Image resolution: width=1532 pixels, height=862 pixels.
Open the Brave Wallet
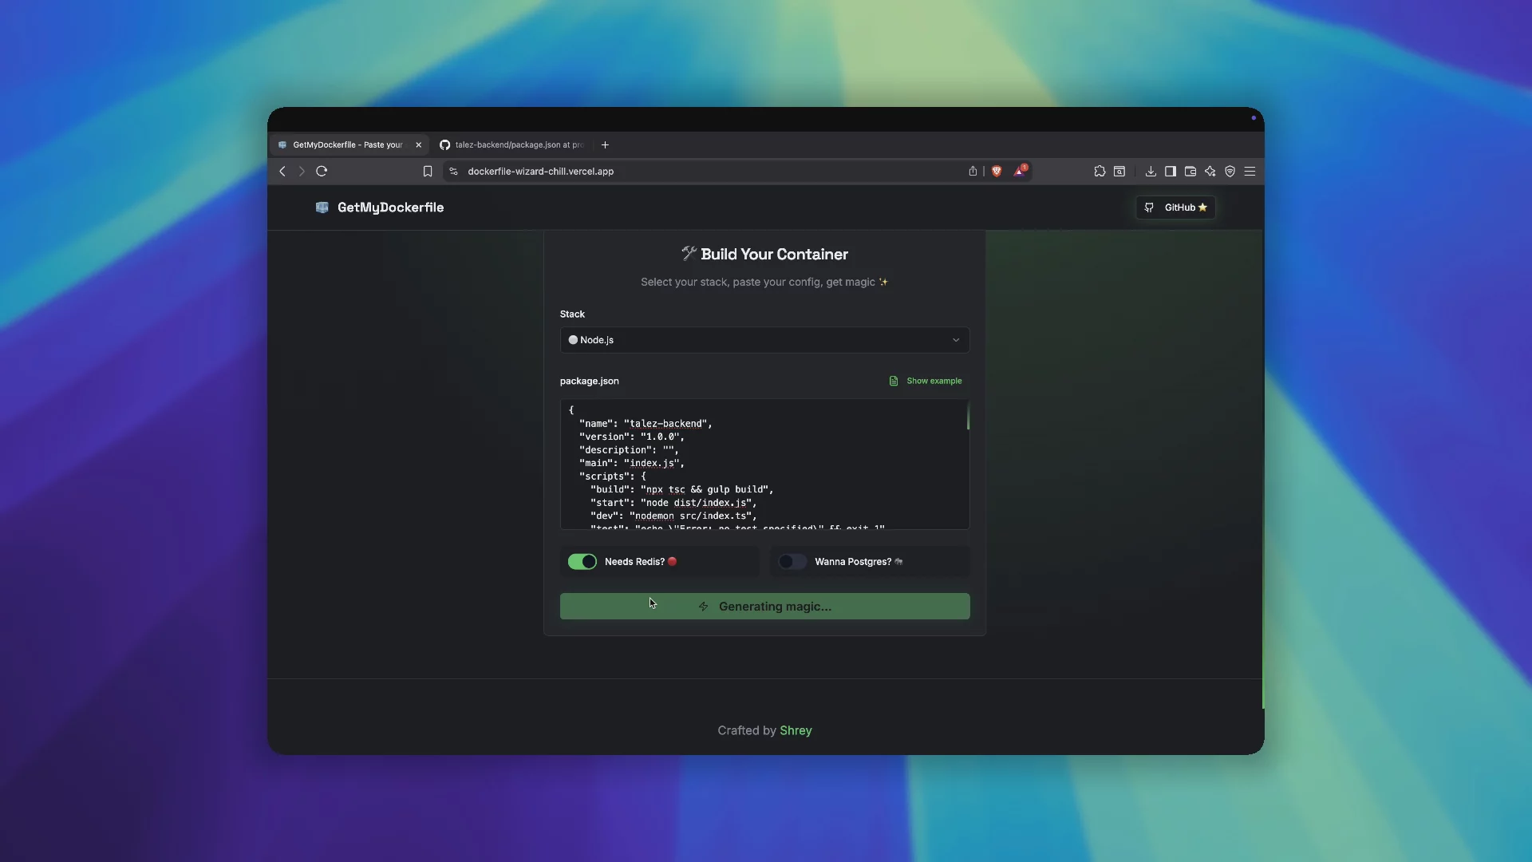pos(1190,171)
